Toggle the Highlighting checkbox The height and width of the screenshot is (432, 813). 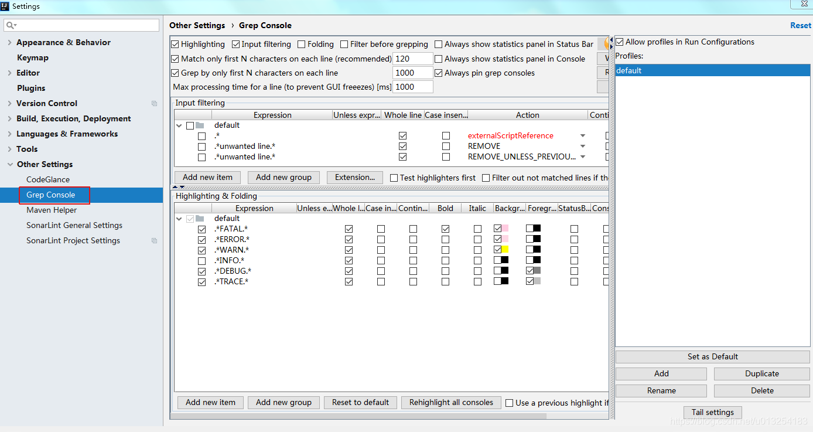click(175, 44)
